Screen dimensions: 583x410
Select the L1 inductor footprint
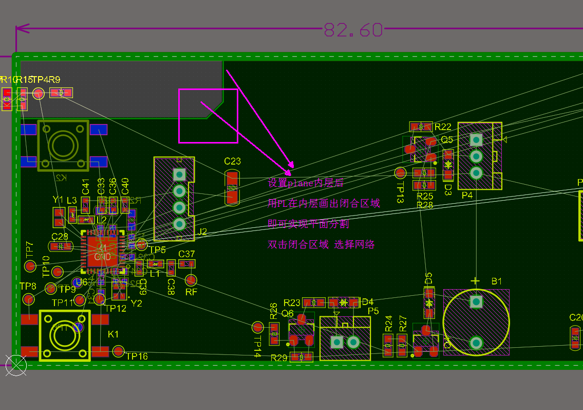click(x=156, y=264)
